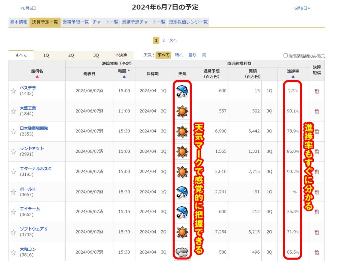This screenshot has width=341, height=261.
Task: Click the 90.1% 進捗率 value
Action: pyautogui.click(x=293, y=111)
